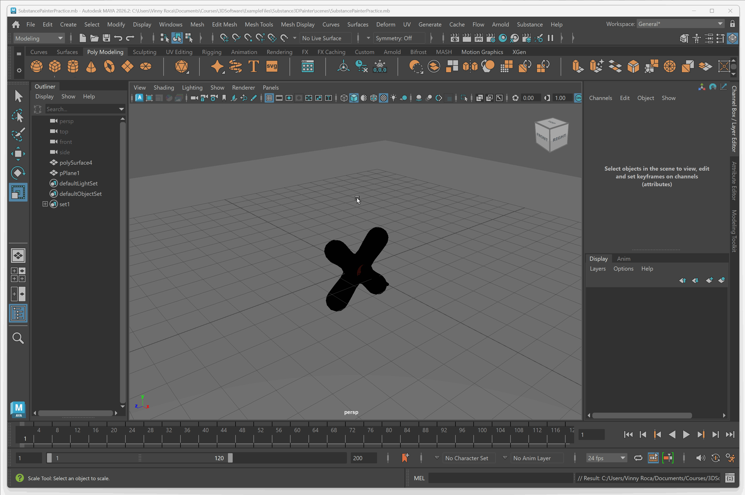
Task: Click the SVG import shelf icon
Action: pos(272,66)
